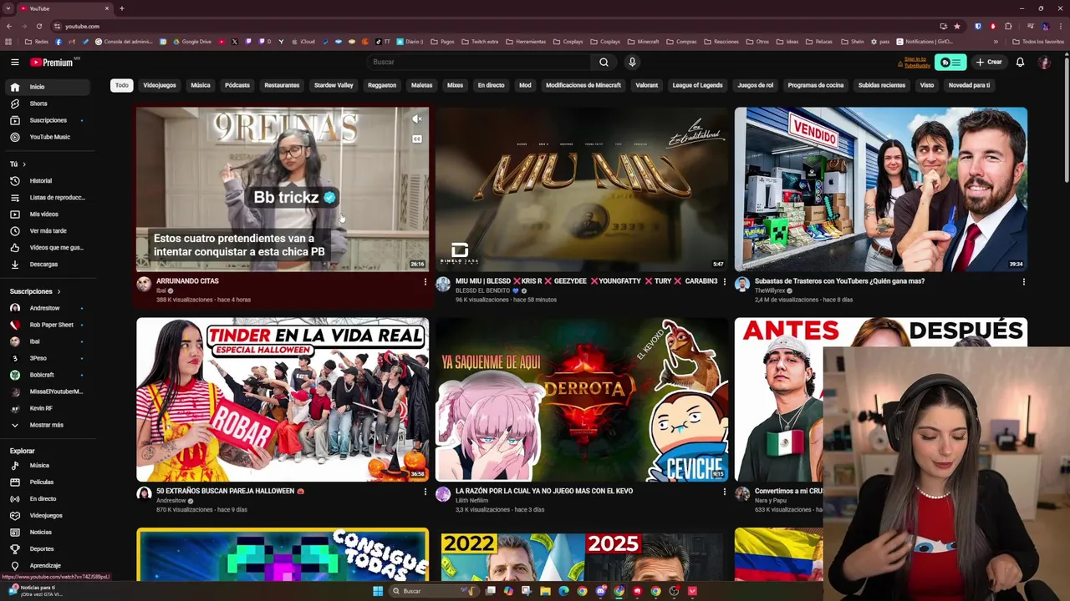Expand the Tú section chevron

[x=24, y=164]
